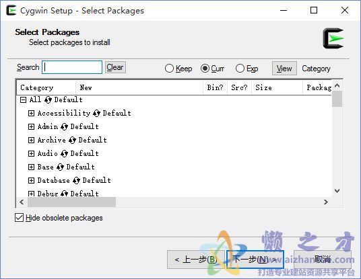Cancel setup with 取消 button
The width and height of the screenshot is (361, 279).
(323, 260)
